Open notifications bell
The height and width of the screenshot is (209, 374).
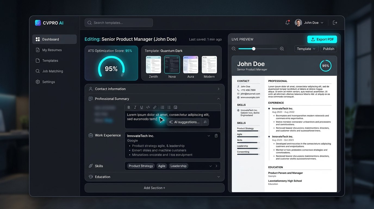coord(287,23)
